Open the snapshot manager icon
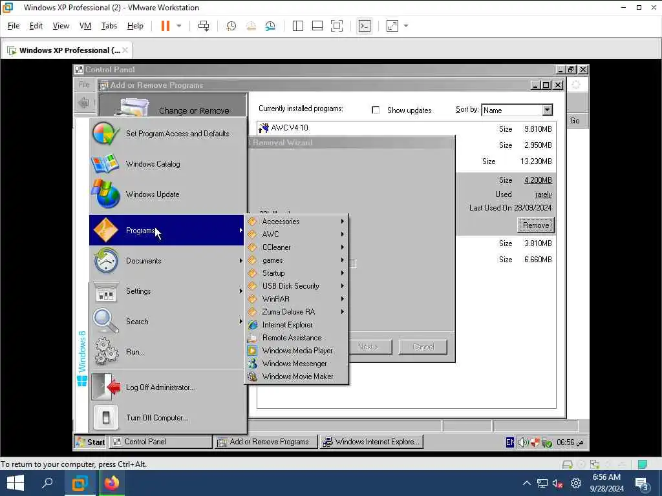 point(270,26)
